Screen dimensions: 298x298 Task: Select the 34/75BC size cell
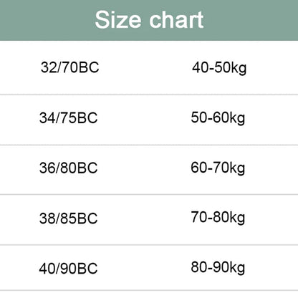(69, 117)
